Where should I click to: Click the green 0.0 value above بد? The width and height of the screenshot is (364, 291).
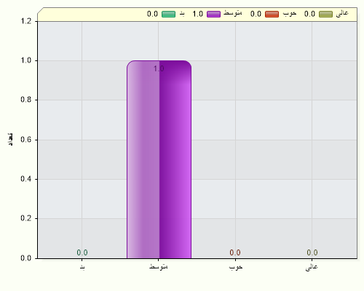pyautogui.click(x=82, y=252)
